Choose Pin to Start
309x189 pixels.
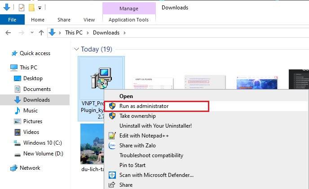132,165
